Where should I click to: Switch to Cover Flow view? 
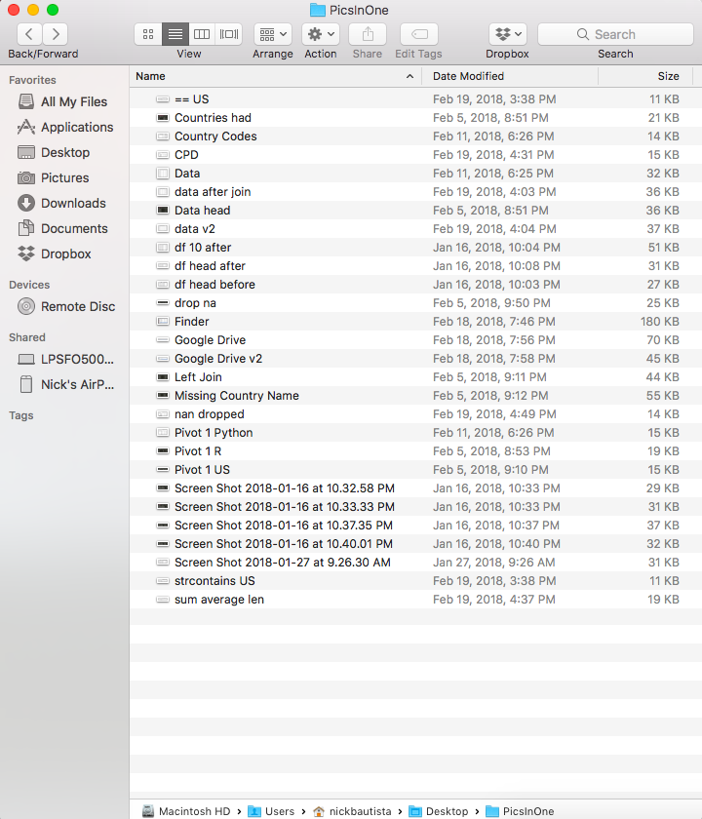[229, 34]
